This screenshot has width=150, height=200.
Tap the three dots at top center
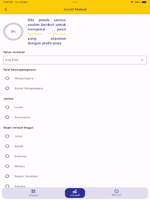(x=75, y=2)
